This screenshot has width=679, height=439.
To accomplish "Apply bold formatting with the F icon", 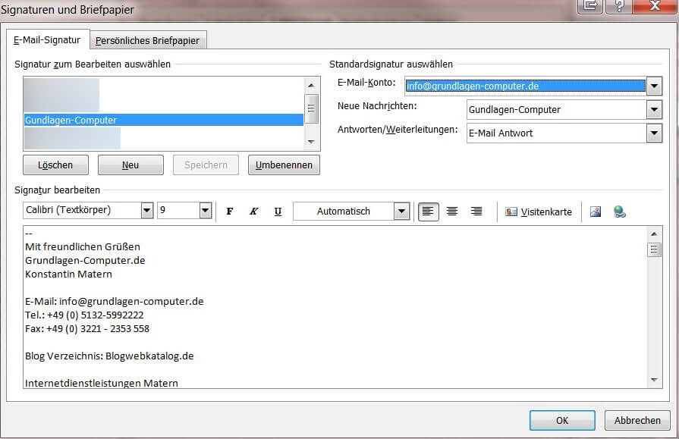I will (230, 211).
